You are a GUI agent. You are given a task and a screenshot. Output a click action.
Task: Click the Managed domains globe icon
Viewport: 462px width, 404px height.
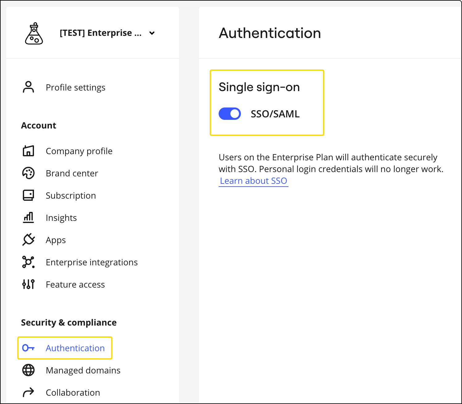(28, 370)
